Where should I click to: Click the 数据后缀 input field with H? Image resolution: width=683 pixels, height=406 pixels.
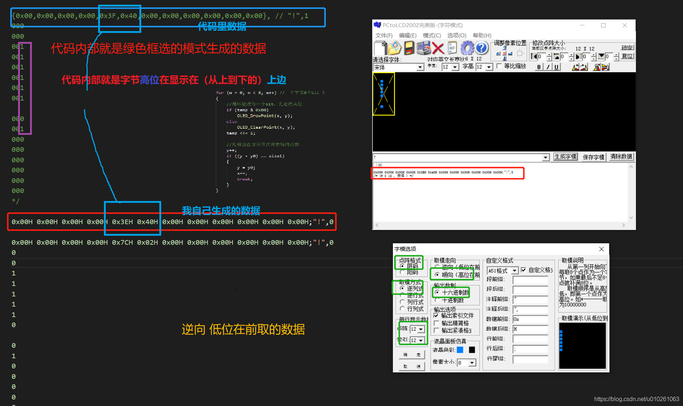[530, 329]
